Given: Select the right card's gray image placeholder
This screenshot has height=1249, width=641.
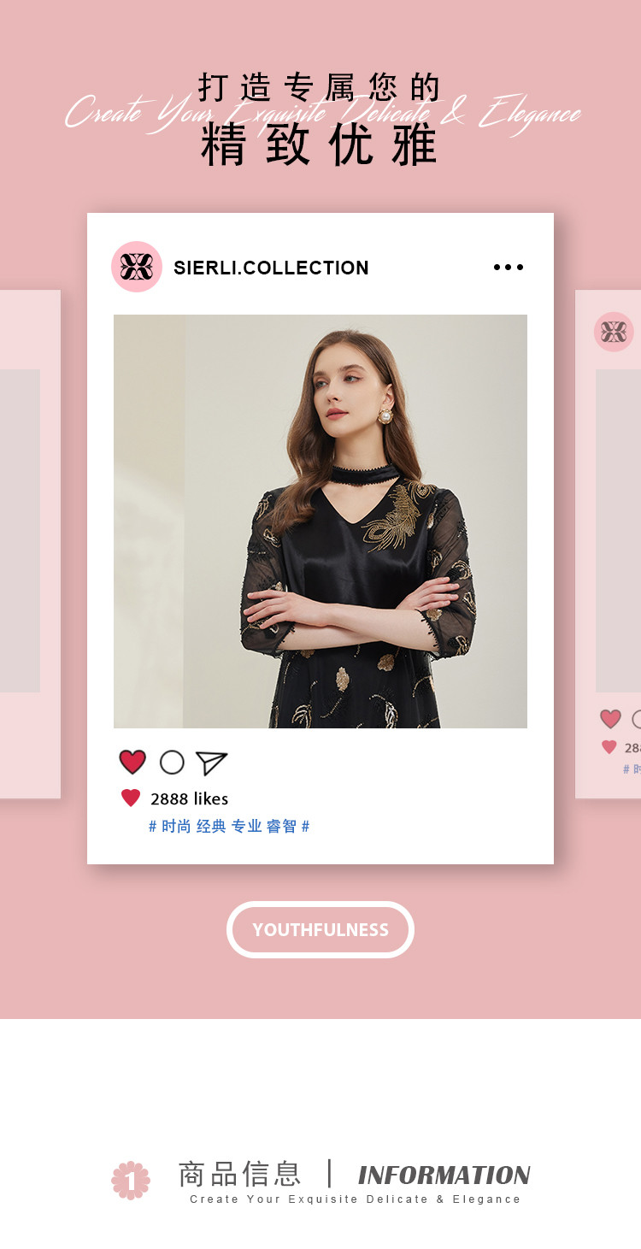Looking at the screenshot, I should pos(618,531).
